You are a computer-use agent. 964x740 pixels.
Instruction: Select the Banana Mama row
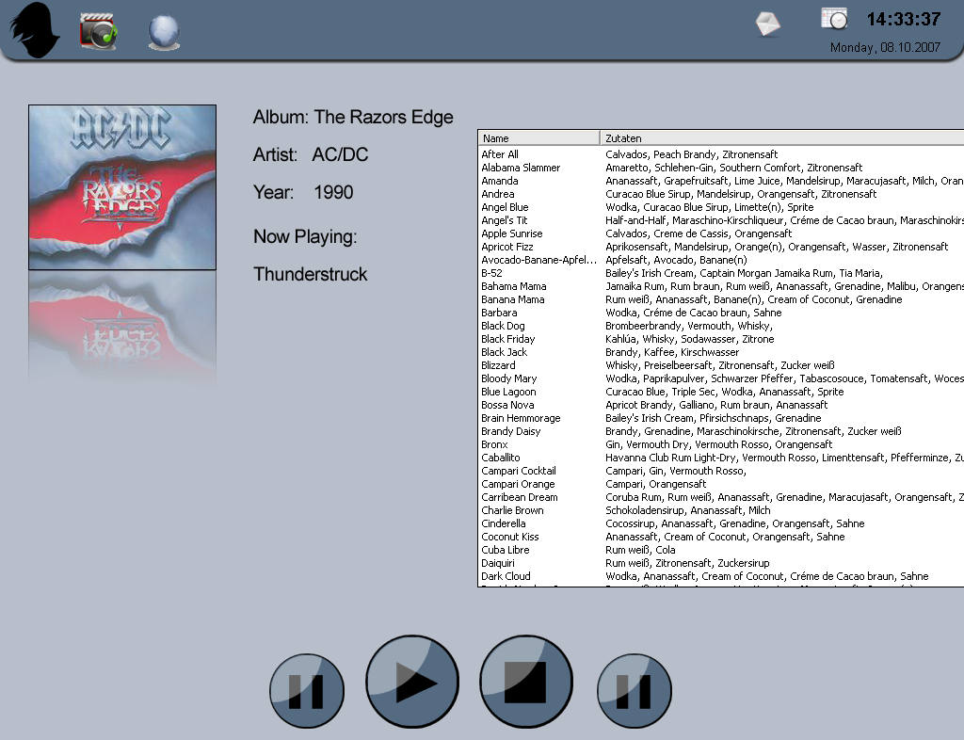[721, 299]
